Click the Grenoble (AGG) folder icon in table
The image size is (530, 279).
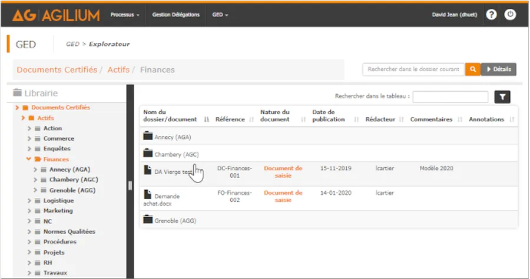148,221
